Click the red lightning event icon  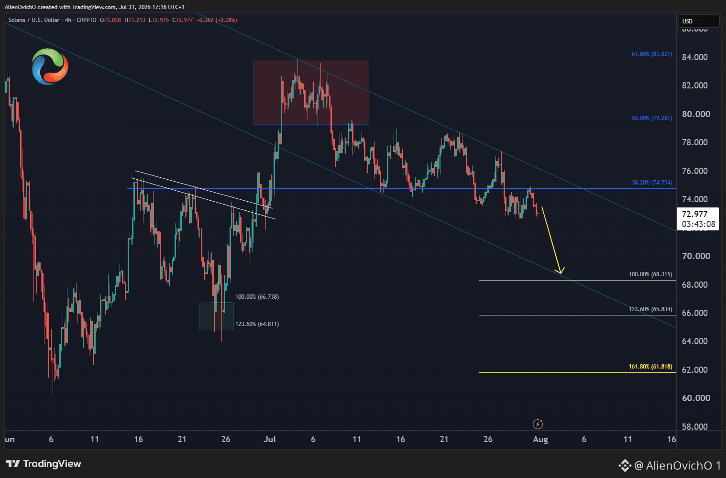coord(538,424)
